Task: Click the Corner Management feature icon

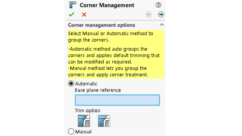Action: coord(73,5)
